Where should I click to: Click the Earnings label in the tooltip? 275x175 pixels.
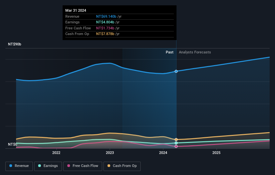coord(72,22)
